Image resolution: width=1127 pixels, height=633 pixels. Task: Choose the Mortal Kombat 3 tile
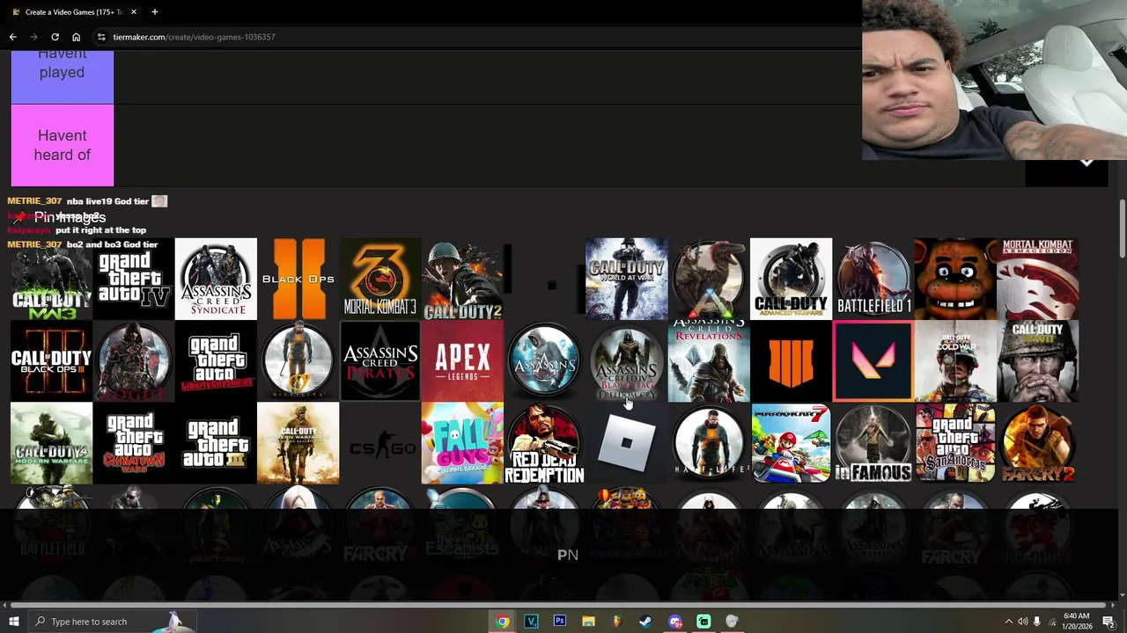pos(380,279)
